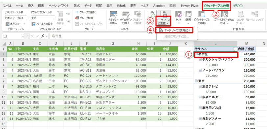267x129 pixels.
Task: Click the cell containing 液晶テレビ in column G
Action: pyautogui.click(x=112, y=54)
